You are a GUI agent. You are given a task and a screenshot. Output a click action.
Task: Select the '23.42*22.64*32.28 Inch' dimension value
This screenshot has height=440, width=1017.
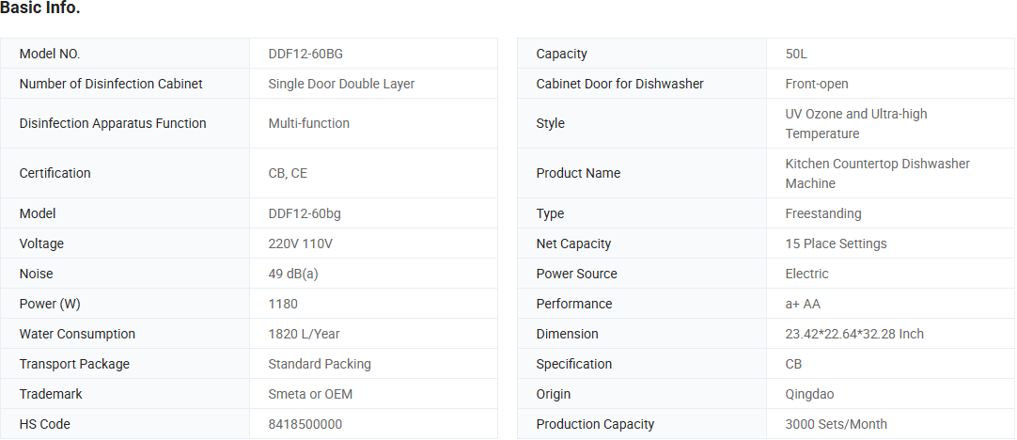[854, 334]
